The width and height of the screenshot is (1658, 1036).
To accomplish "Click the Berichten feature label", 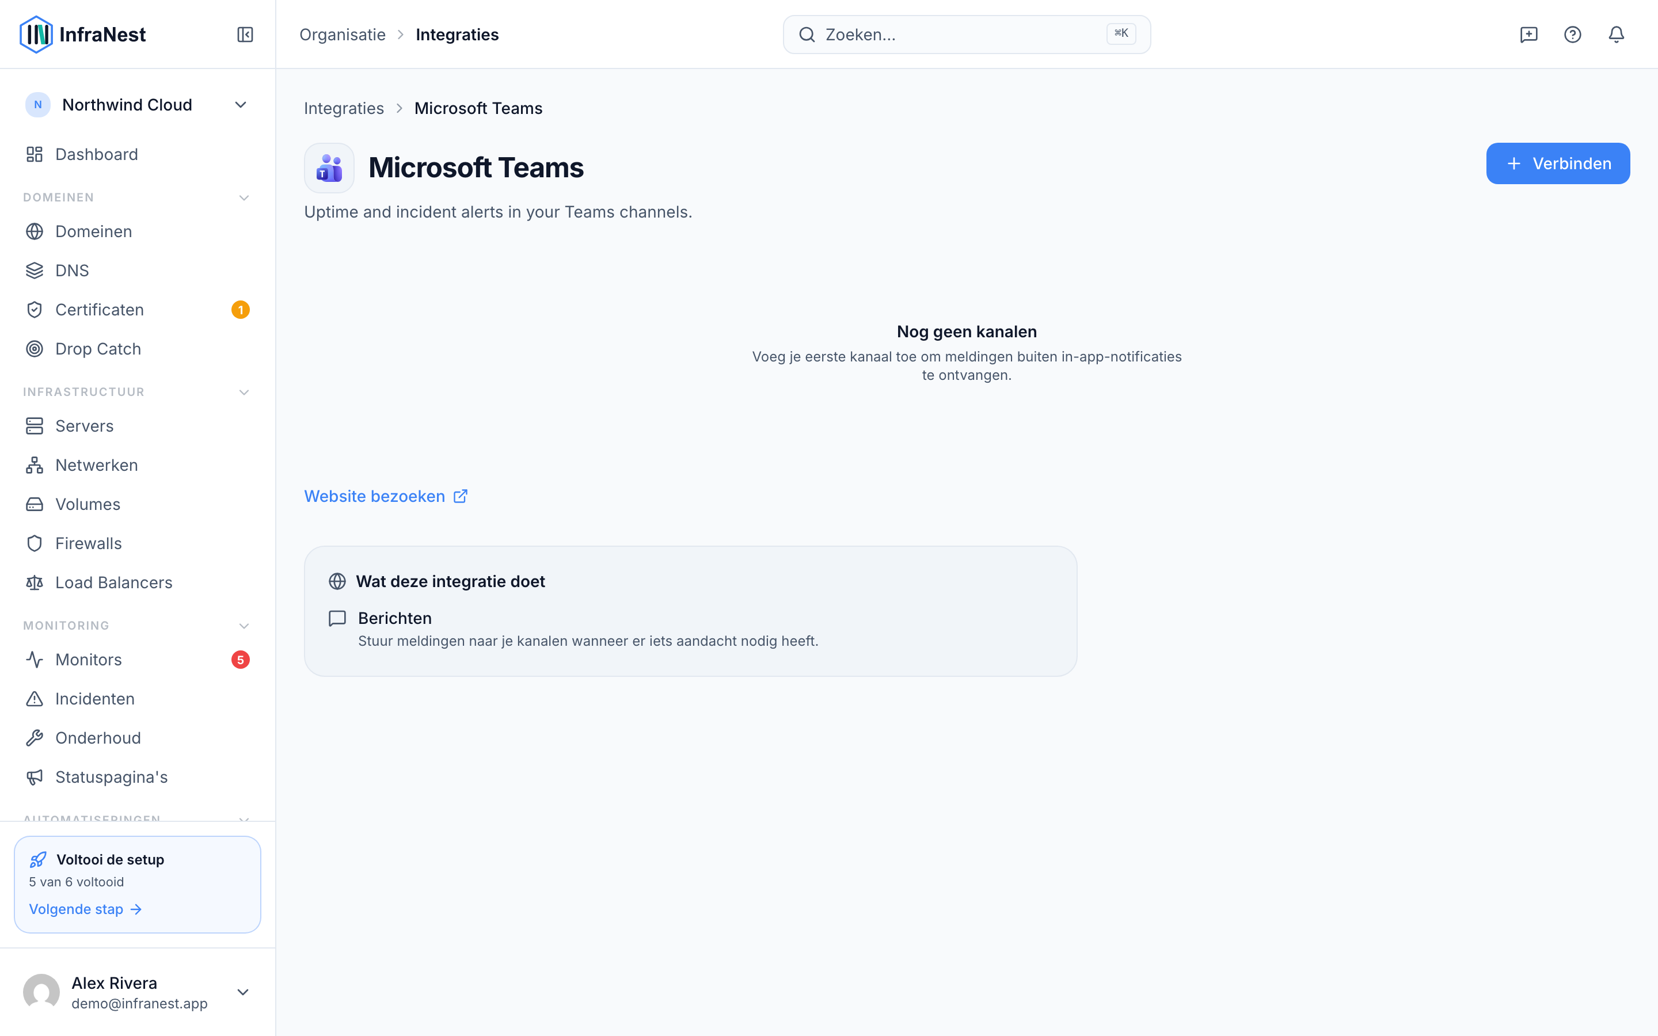I will (394, 618).
